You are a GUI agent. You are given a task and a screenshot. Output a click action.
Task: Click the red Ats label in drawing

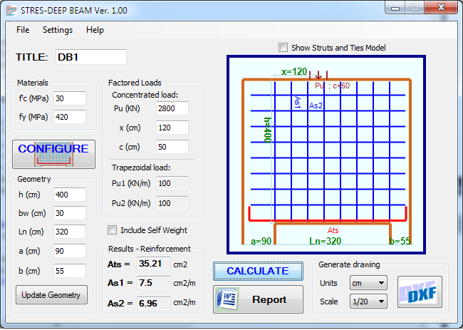pyautogui.click(x=333, y=230)
